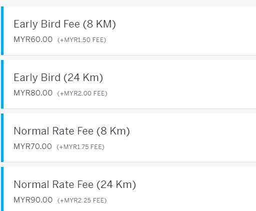Click blue bar beside Normal Rate Fee (24 Km)

click(2, 189)
